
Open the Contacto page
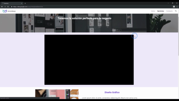click(x=169, y=11)
